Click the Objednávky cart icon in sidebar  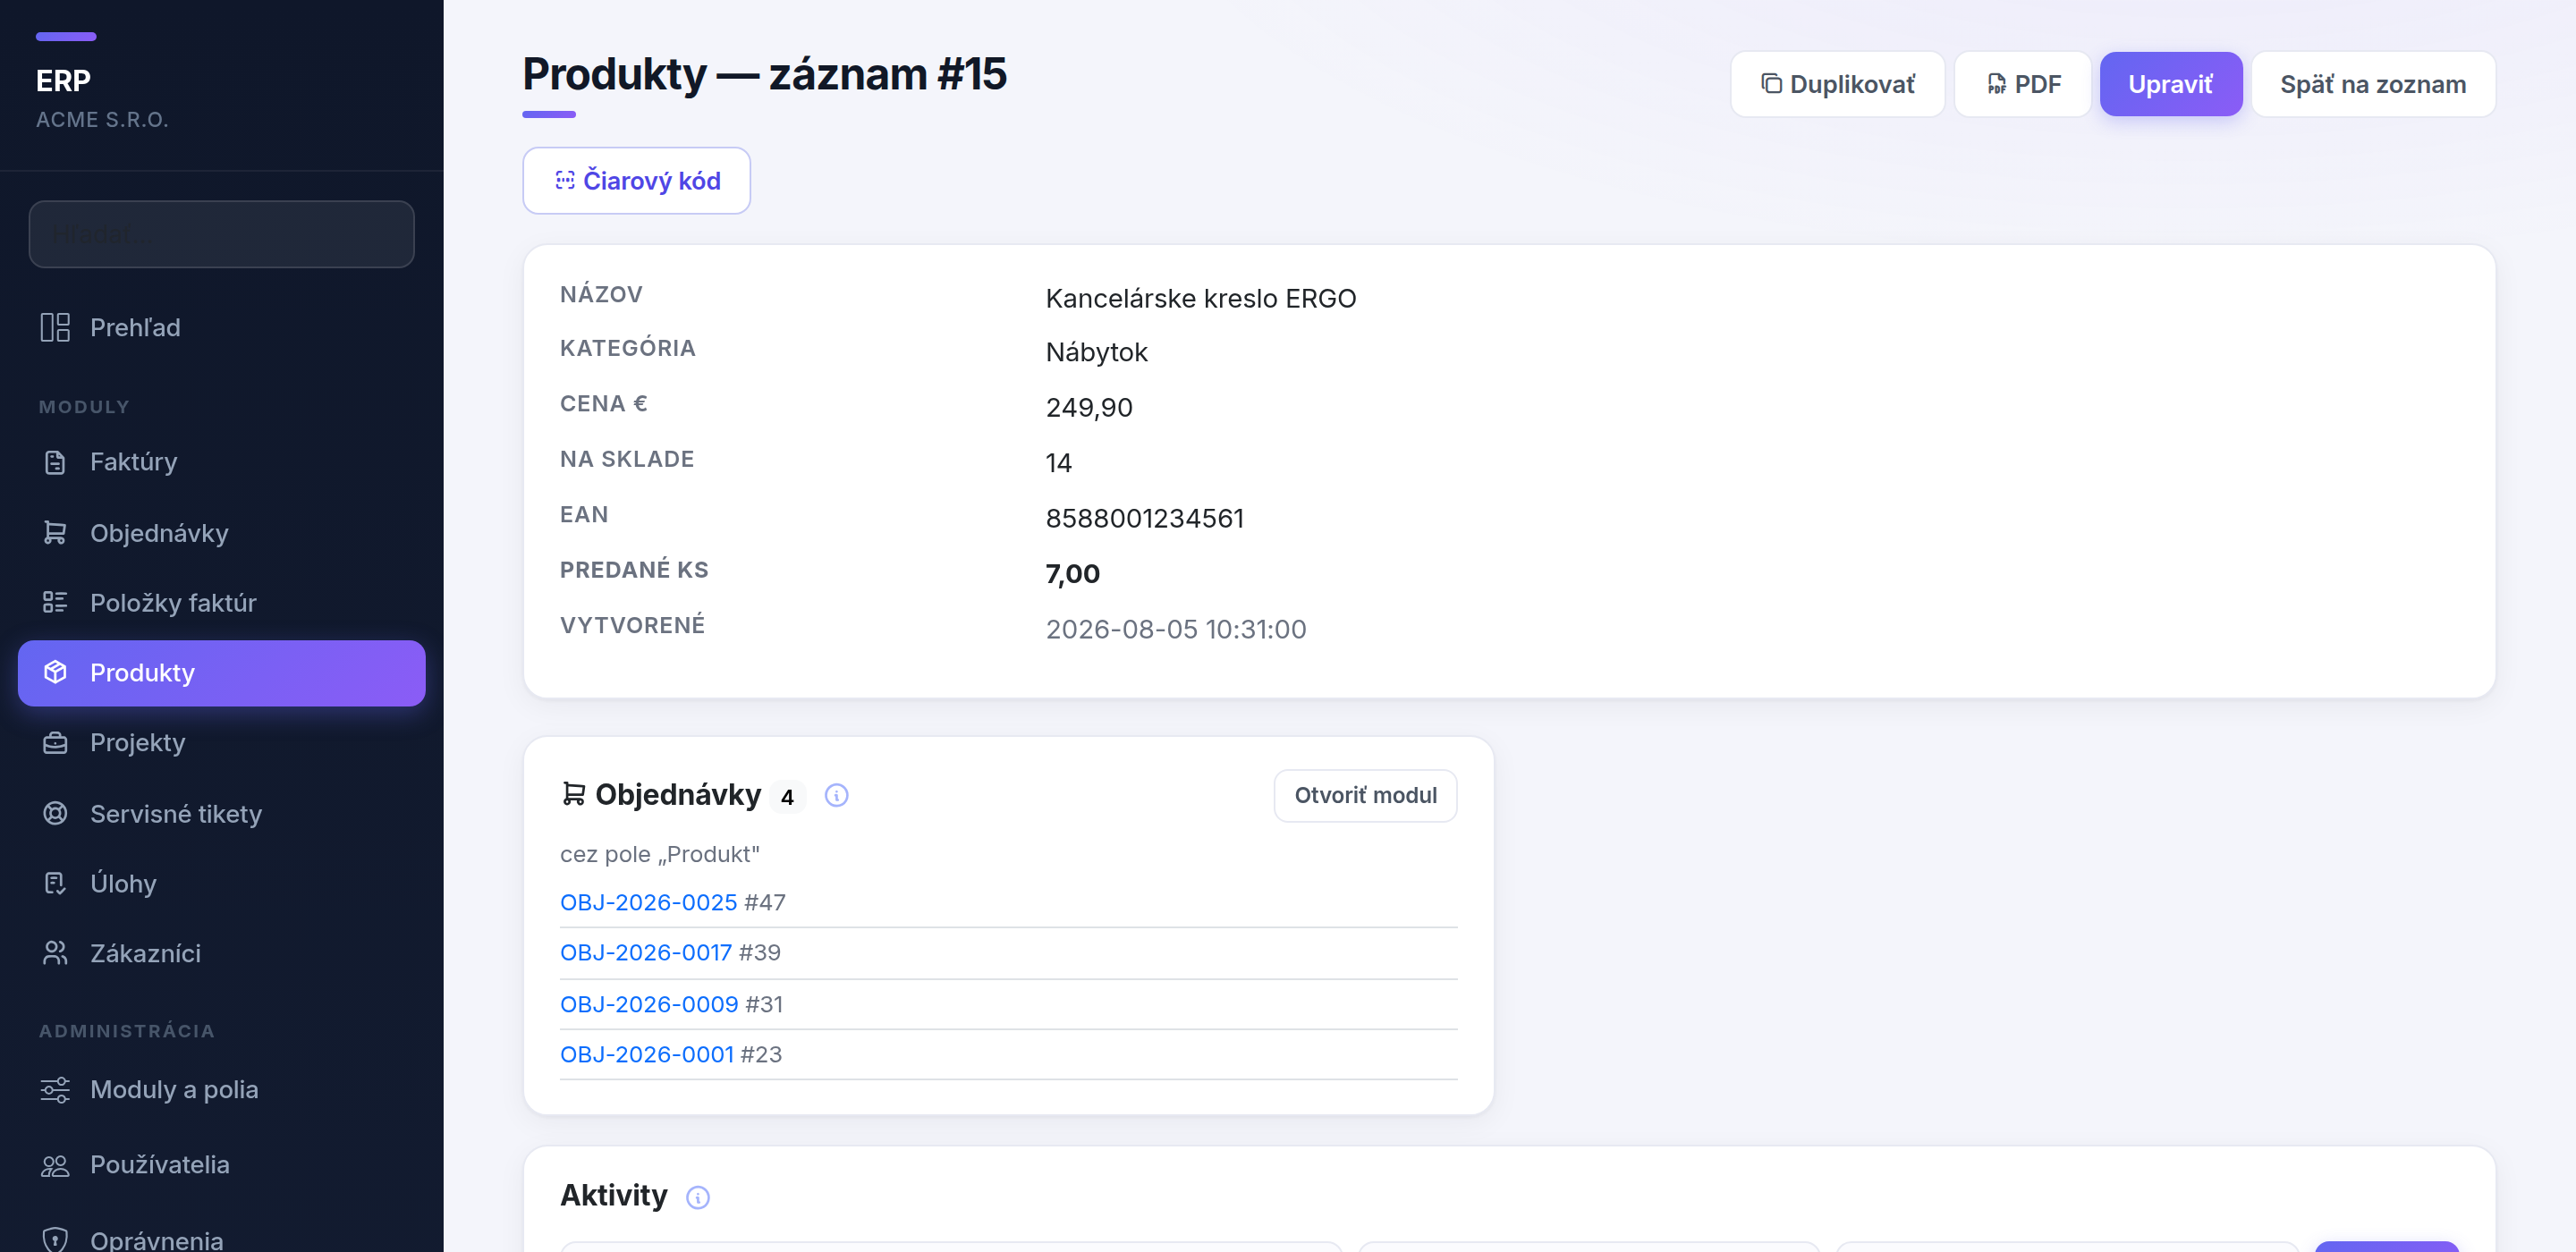pyautogui.click(x=55, y=533)
